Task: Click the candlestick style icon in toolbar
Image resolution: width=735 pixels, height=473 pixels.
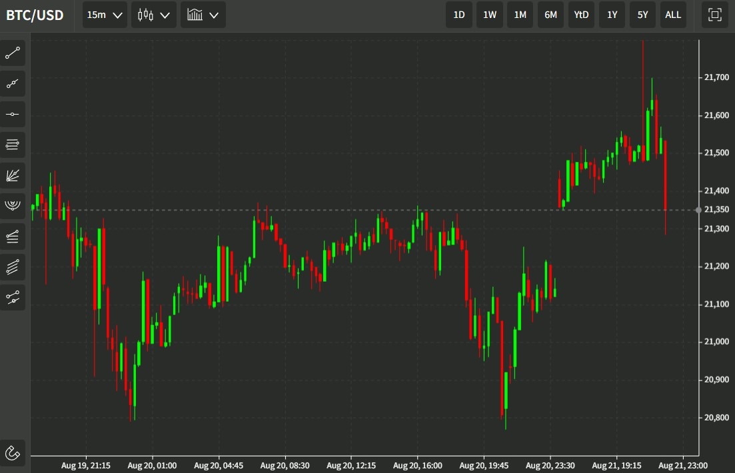Action: point(147,15)
